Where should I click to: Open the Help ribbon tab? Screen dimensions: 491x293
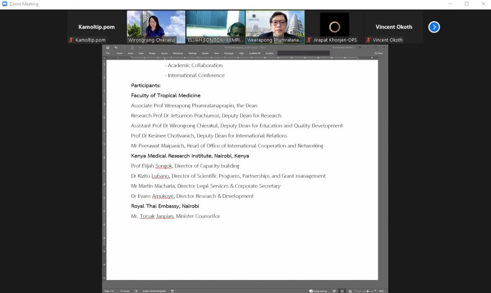241,53
